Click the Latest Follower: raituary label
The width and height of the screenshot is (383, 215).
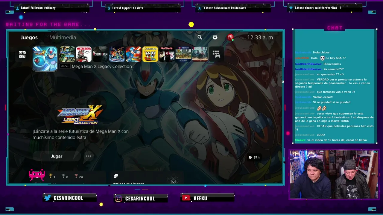coord(38,8)
